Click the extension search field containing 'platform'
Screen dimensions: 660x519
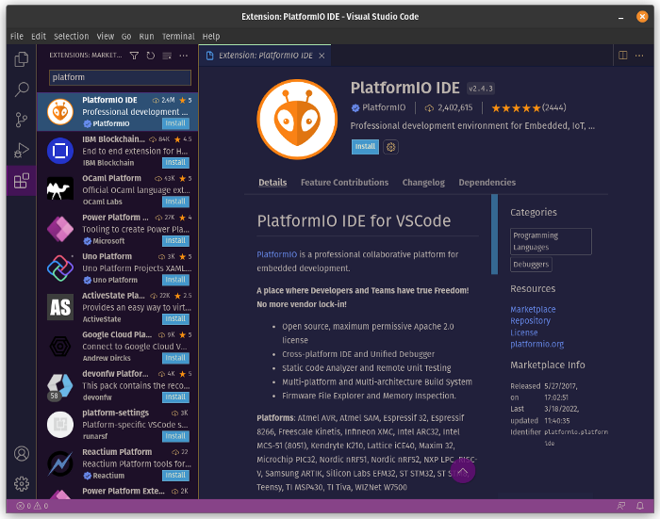pos(119,77)
